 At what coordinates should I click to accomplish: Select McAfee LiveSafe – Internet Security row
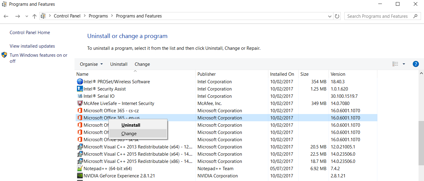(226, 103)
